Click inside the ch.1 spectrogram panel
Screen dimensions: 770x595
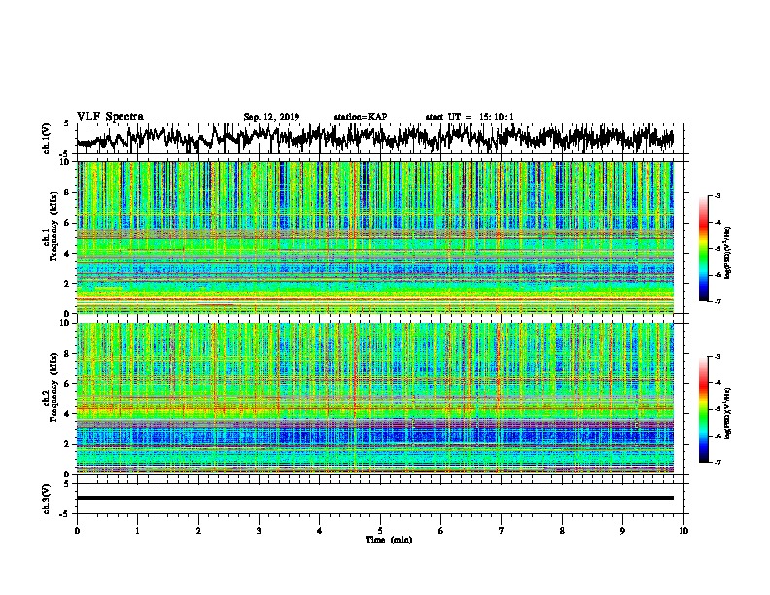pos(375,237)
